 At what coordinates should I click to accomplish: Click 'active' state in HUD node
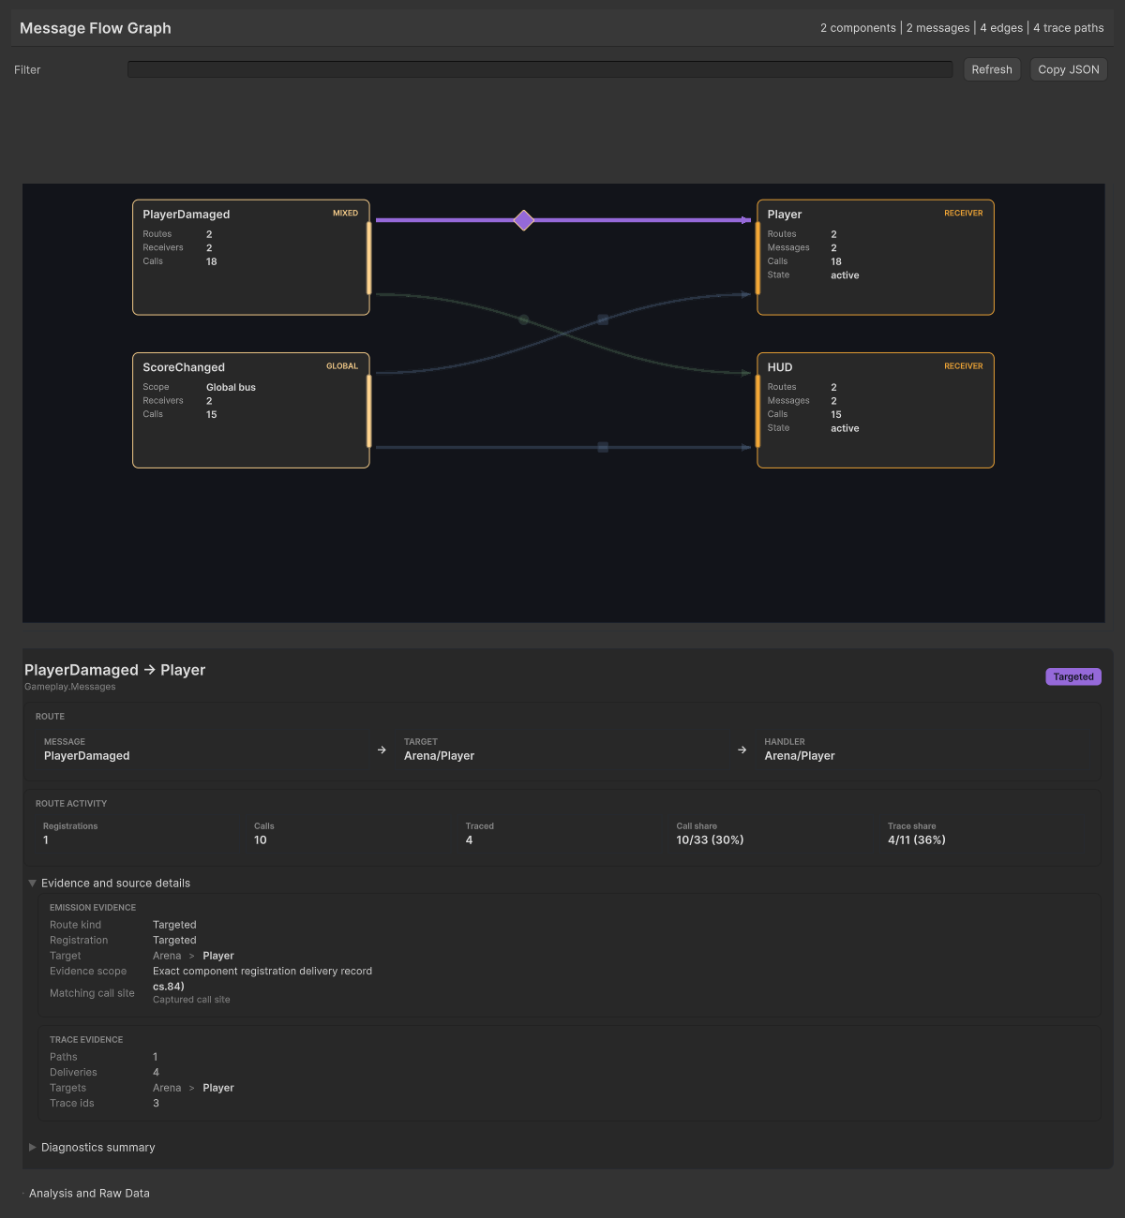(x=845, y=428)
